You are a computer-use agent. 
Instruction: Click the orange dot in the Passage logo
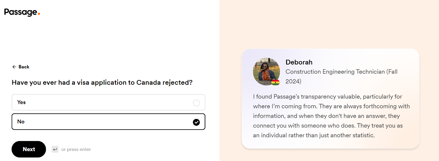click(x=39, y=14)
